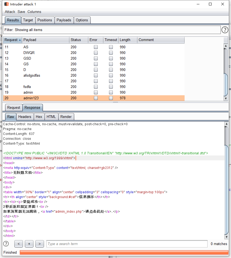
Task: Show the Response tab
Action: tap(32, 108)
